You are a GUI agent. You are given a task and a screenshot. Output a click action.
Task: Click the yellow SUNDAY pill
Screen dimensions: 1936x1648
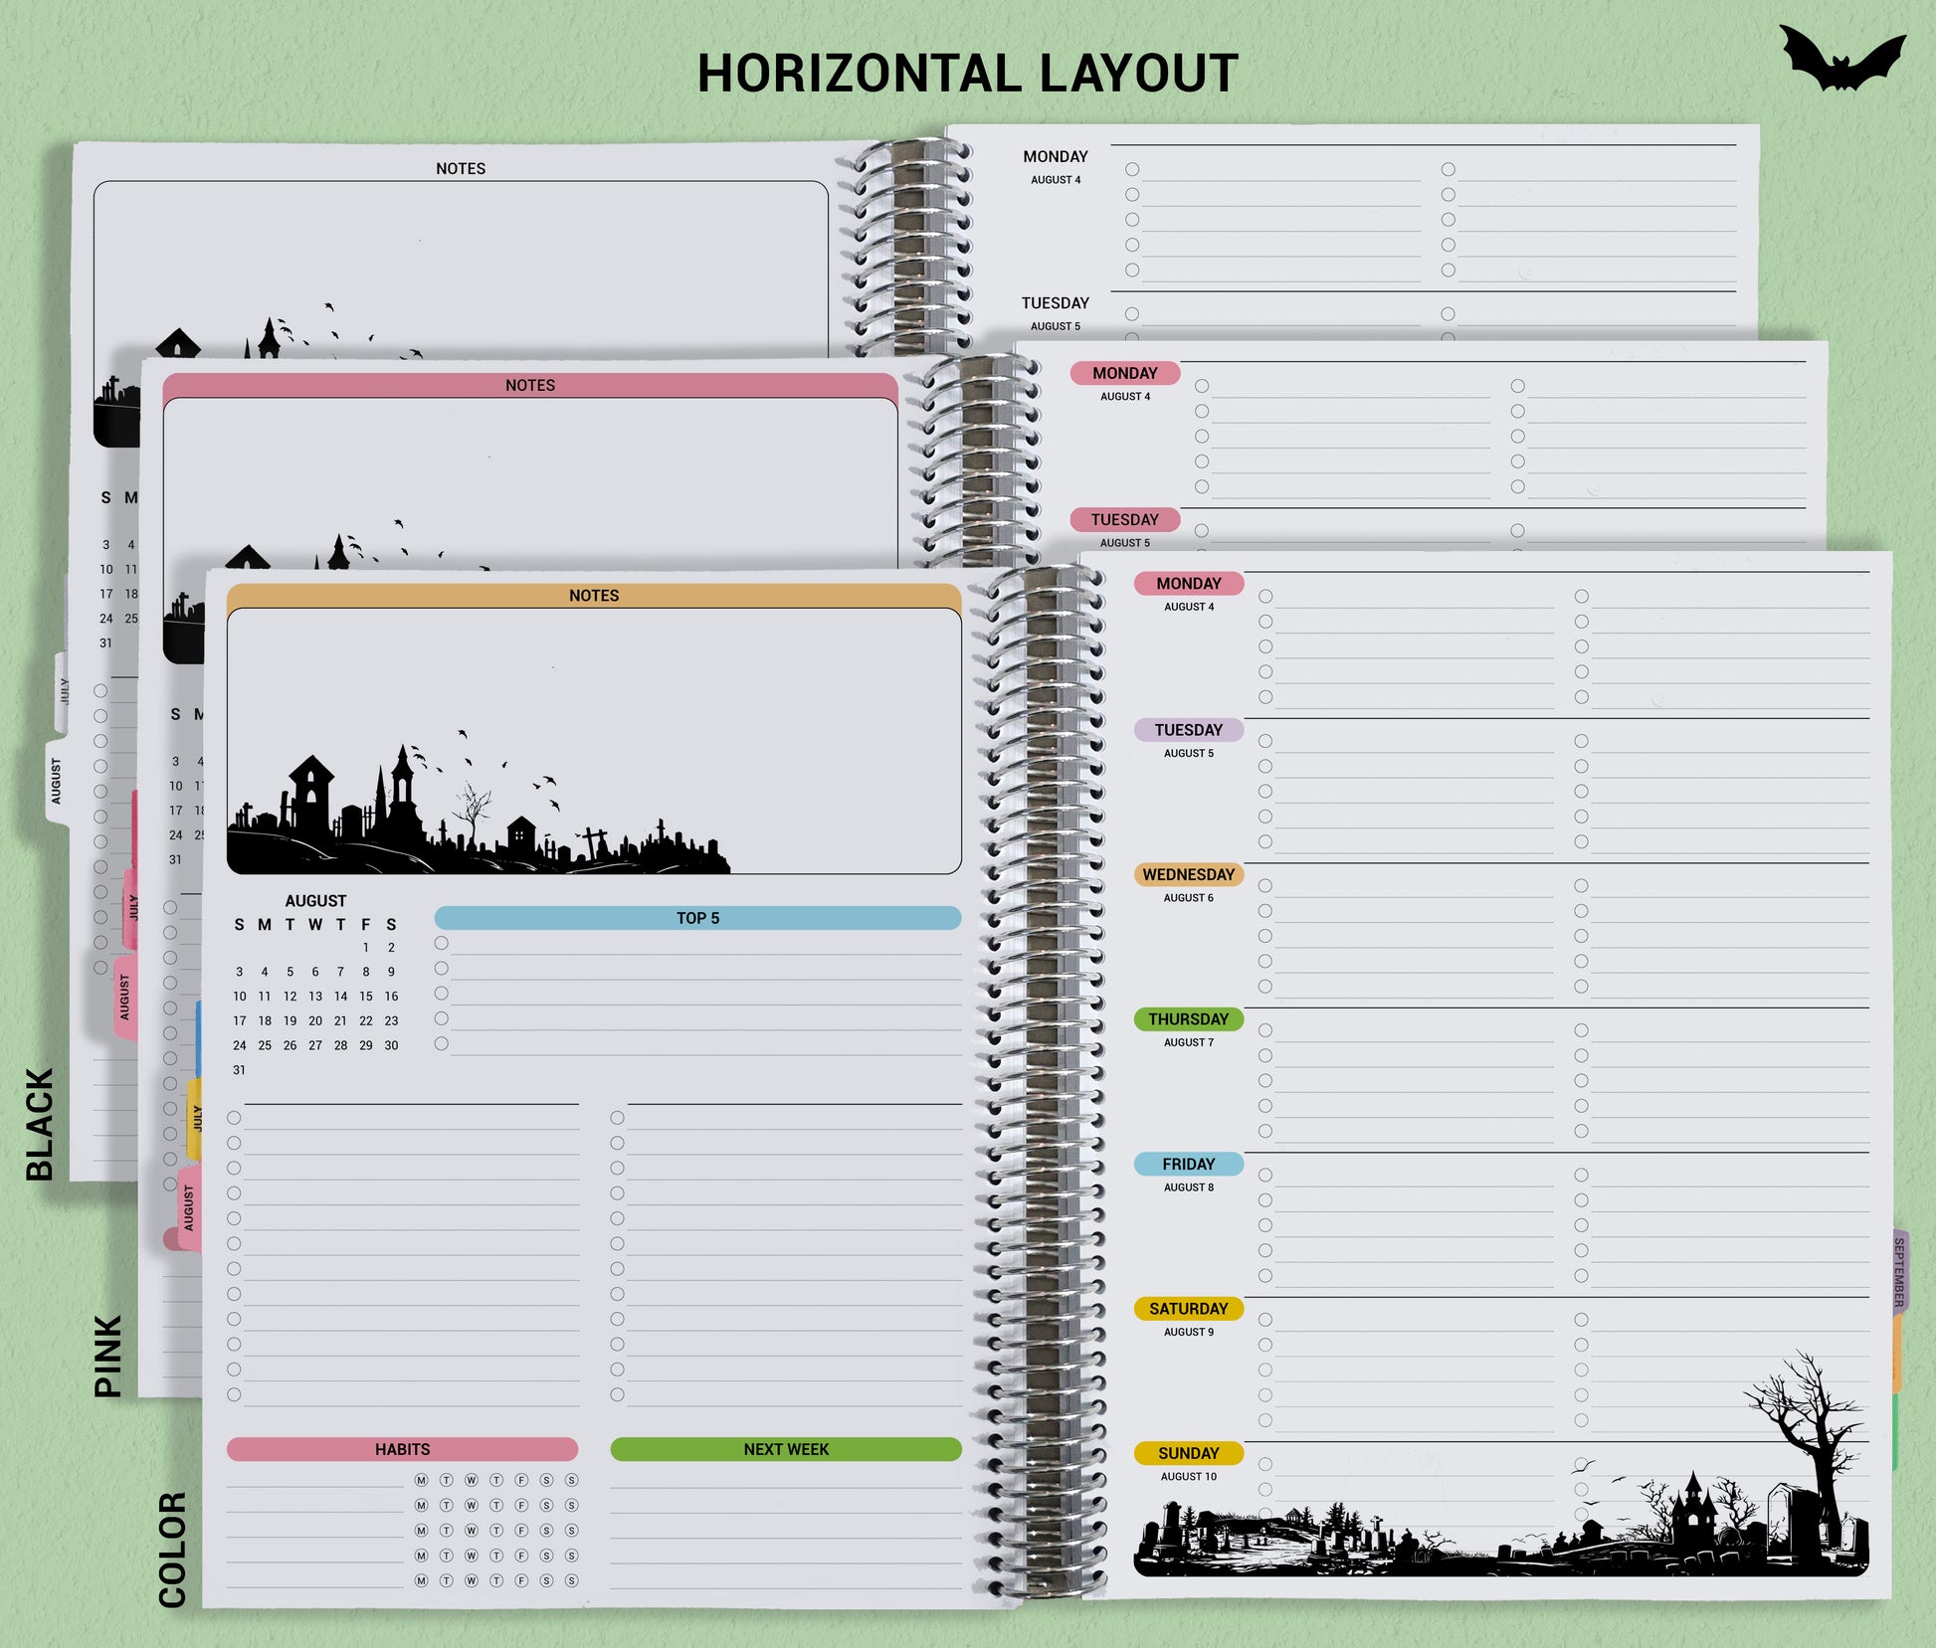[1189, 1453]
